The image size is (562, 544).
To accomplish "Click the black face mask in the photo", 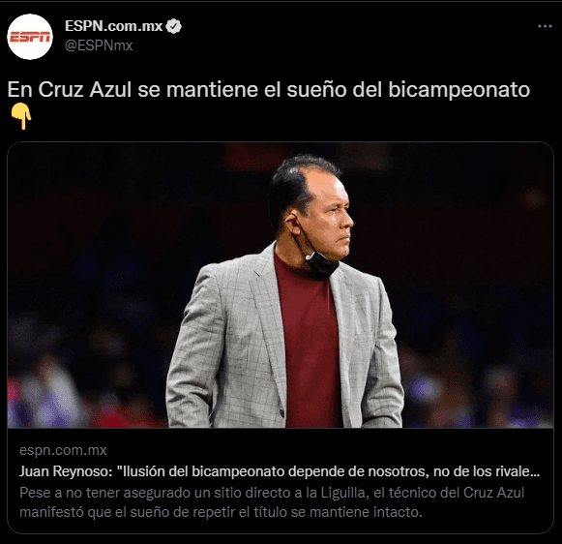I will pyautogui.click(x=321, y=264).
